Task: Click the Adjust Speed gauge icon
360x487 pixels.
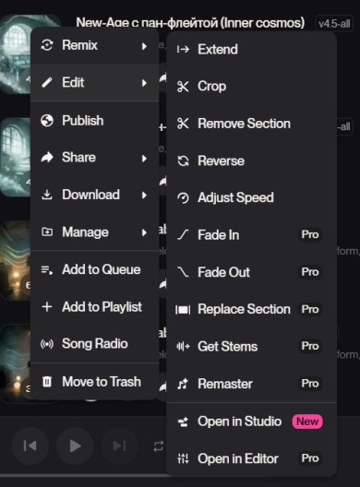Action: click(x=183, y=197)
